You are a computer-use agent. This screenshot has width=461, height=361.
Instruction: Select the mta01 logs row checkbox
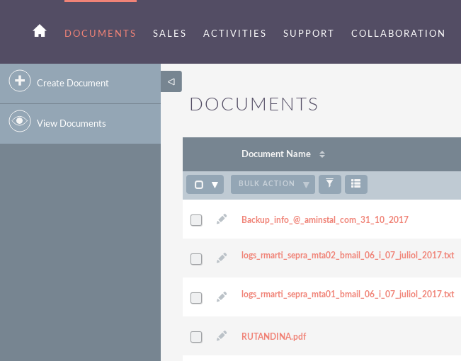196,298
